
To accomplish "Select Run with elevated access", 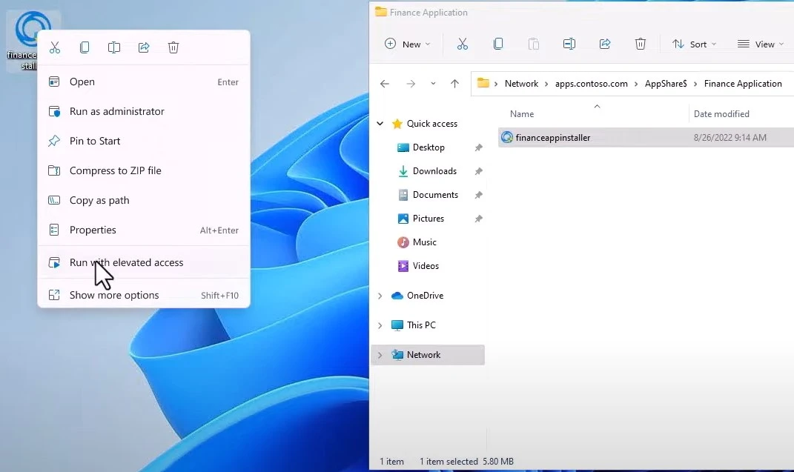I will pyautogui.click(x=126, y=262).
